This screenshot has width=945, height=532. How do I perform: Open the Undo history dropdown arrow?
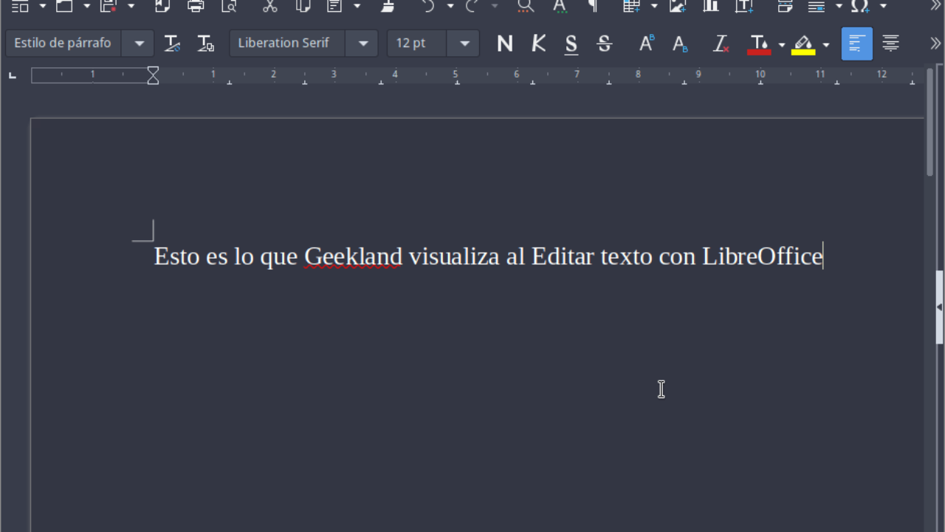[450, 6]
